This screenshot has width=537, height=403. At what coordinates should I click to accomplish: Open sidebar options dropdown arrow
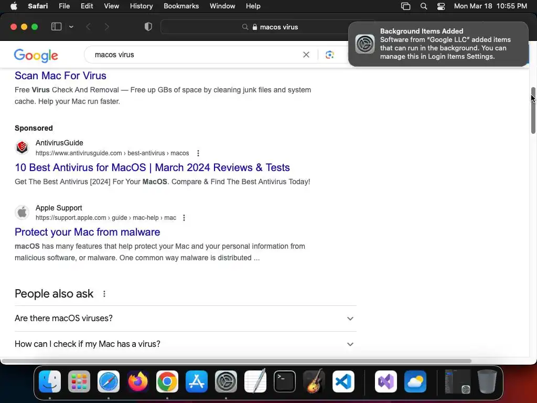point(71,27)
